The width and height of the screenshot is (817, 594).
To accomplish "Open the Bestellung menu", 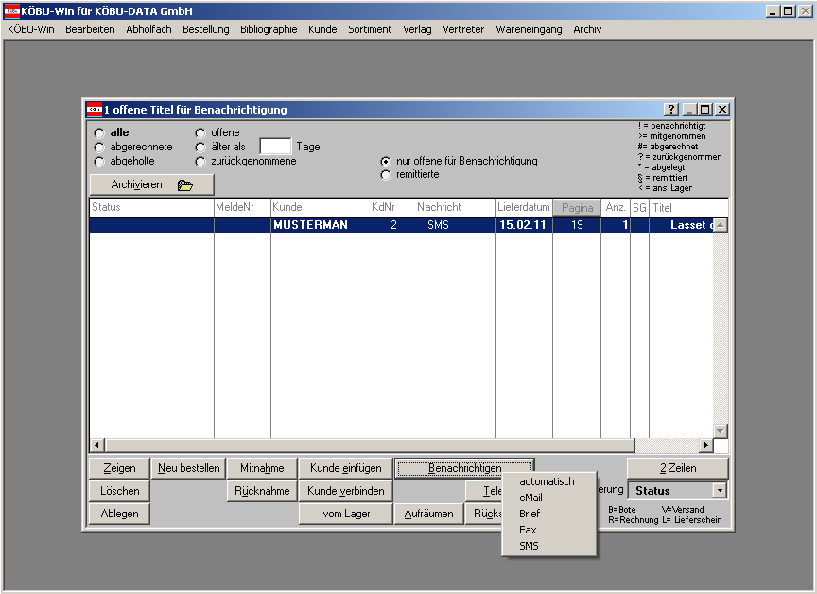I will (x=206, y=29).
